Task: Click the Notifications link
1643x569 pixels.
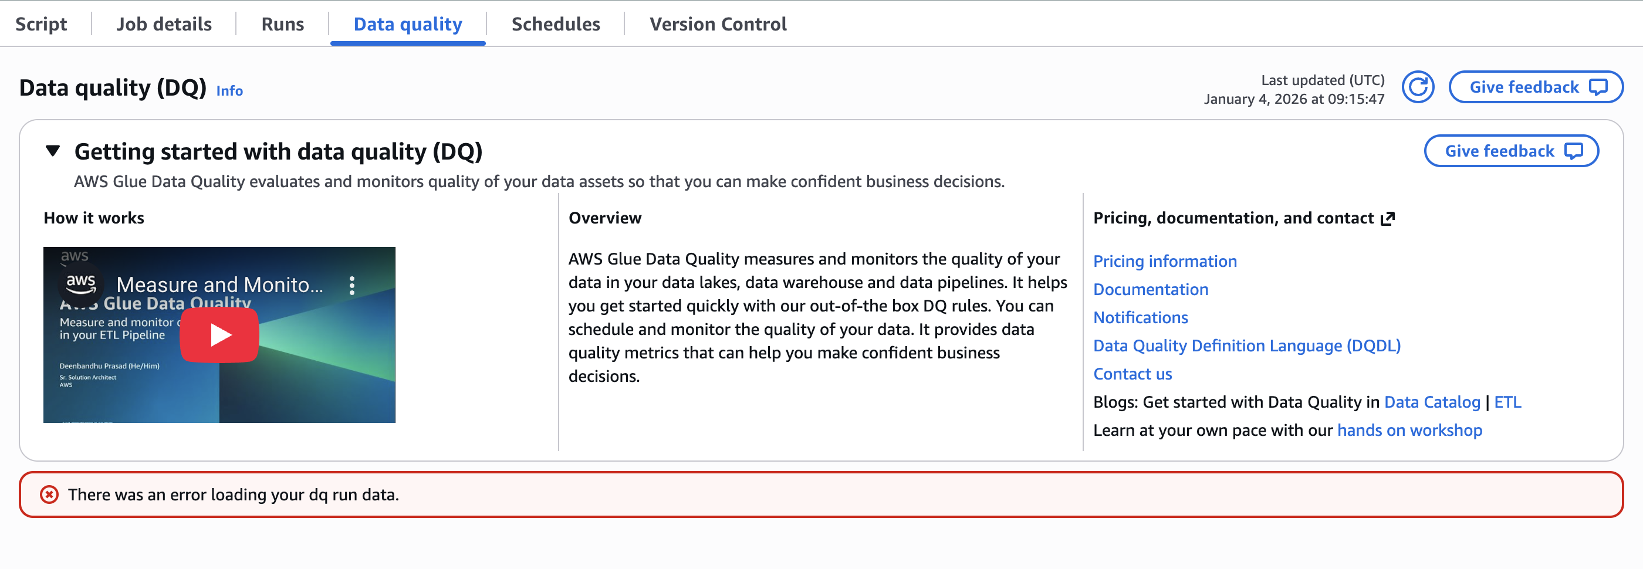Action: click(1140, 318)
